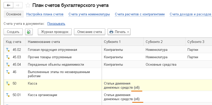
Task: Click the Создать button
Action: (x=13, y=32)
